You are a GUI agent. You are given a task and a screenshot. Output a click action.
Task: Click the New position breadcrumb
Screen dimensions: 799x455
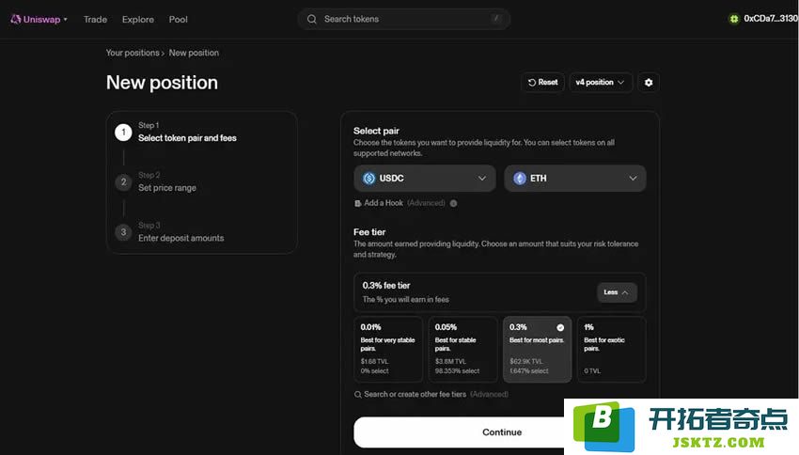194,53
